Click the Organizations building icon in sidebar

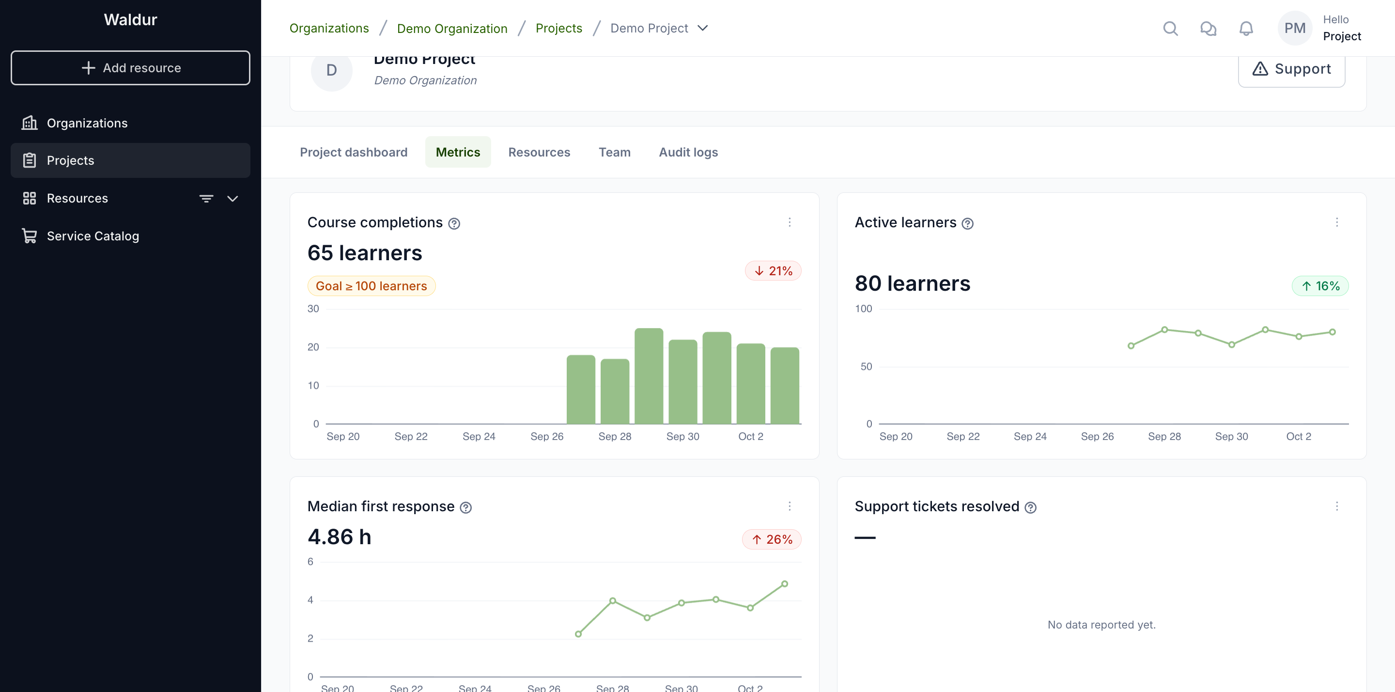tap(29, 123)
